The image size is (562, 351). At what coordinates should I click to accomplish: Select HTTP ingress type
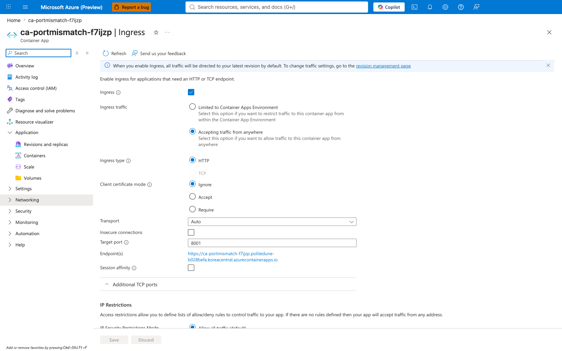[x=192, y=160]
